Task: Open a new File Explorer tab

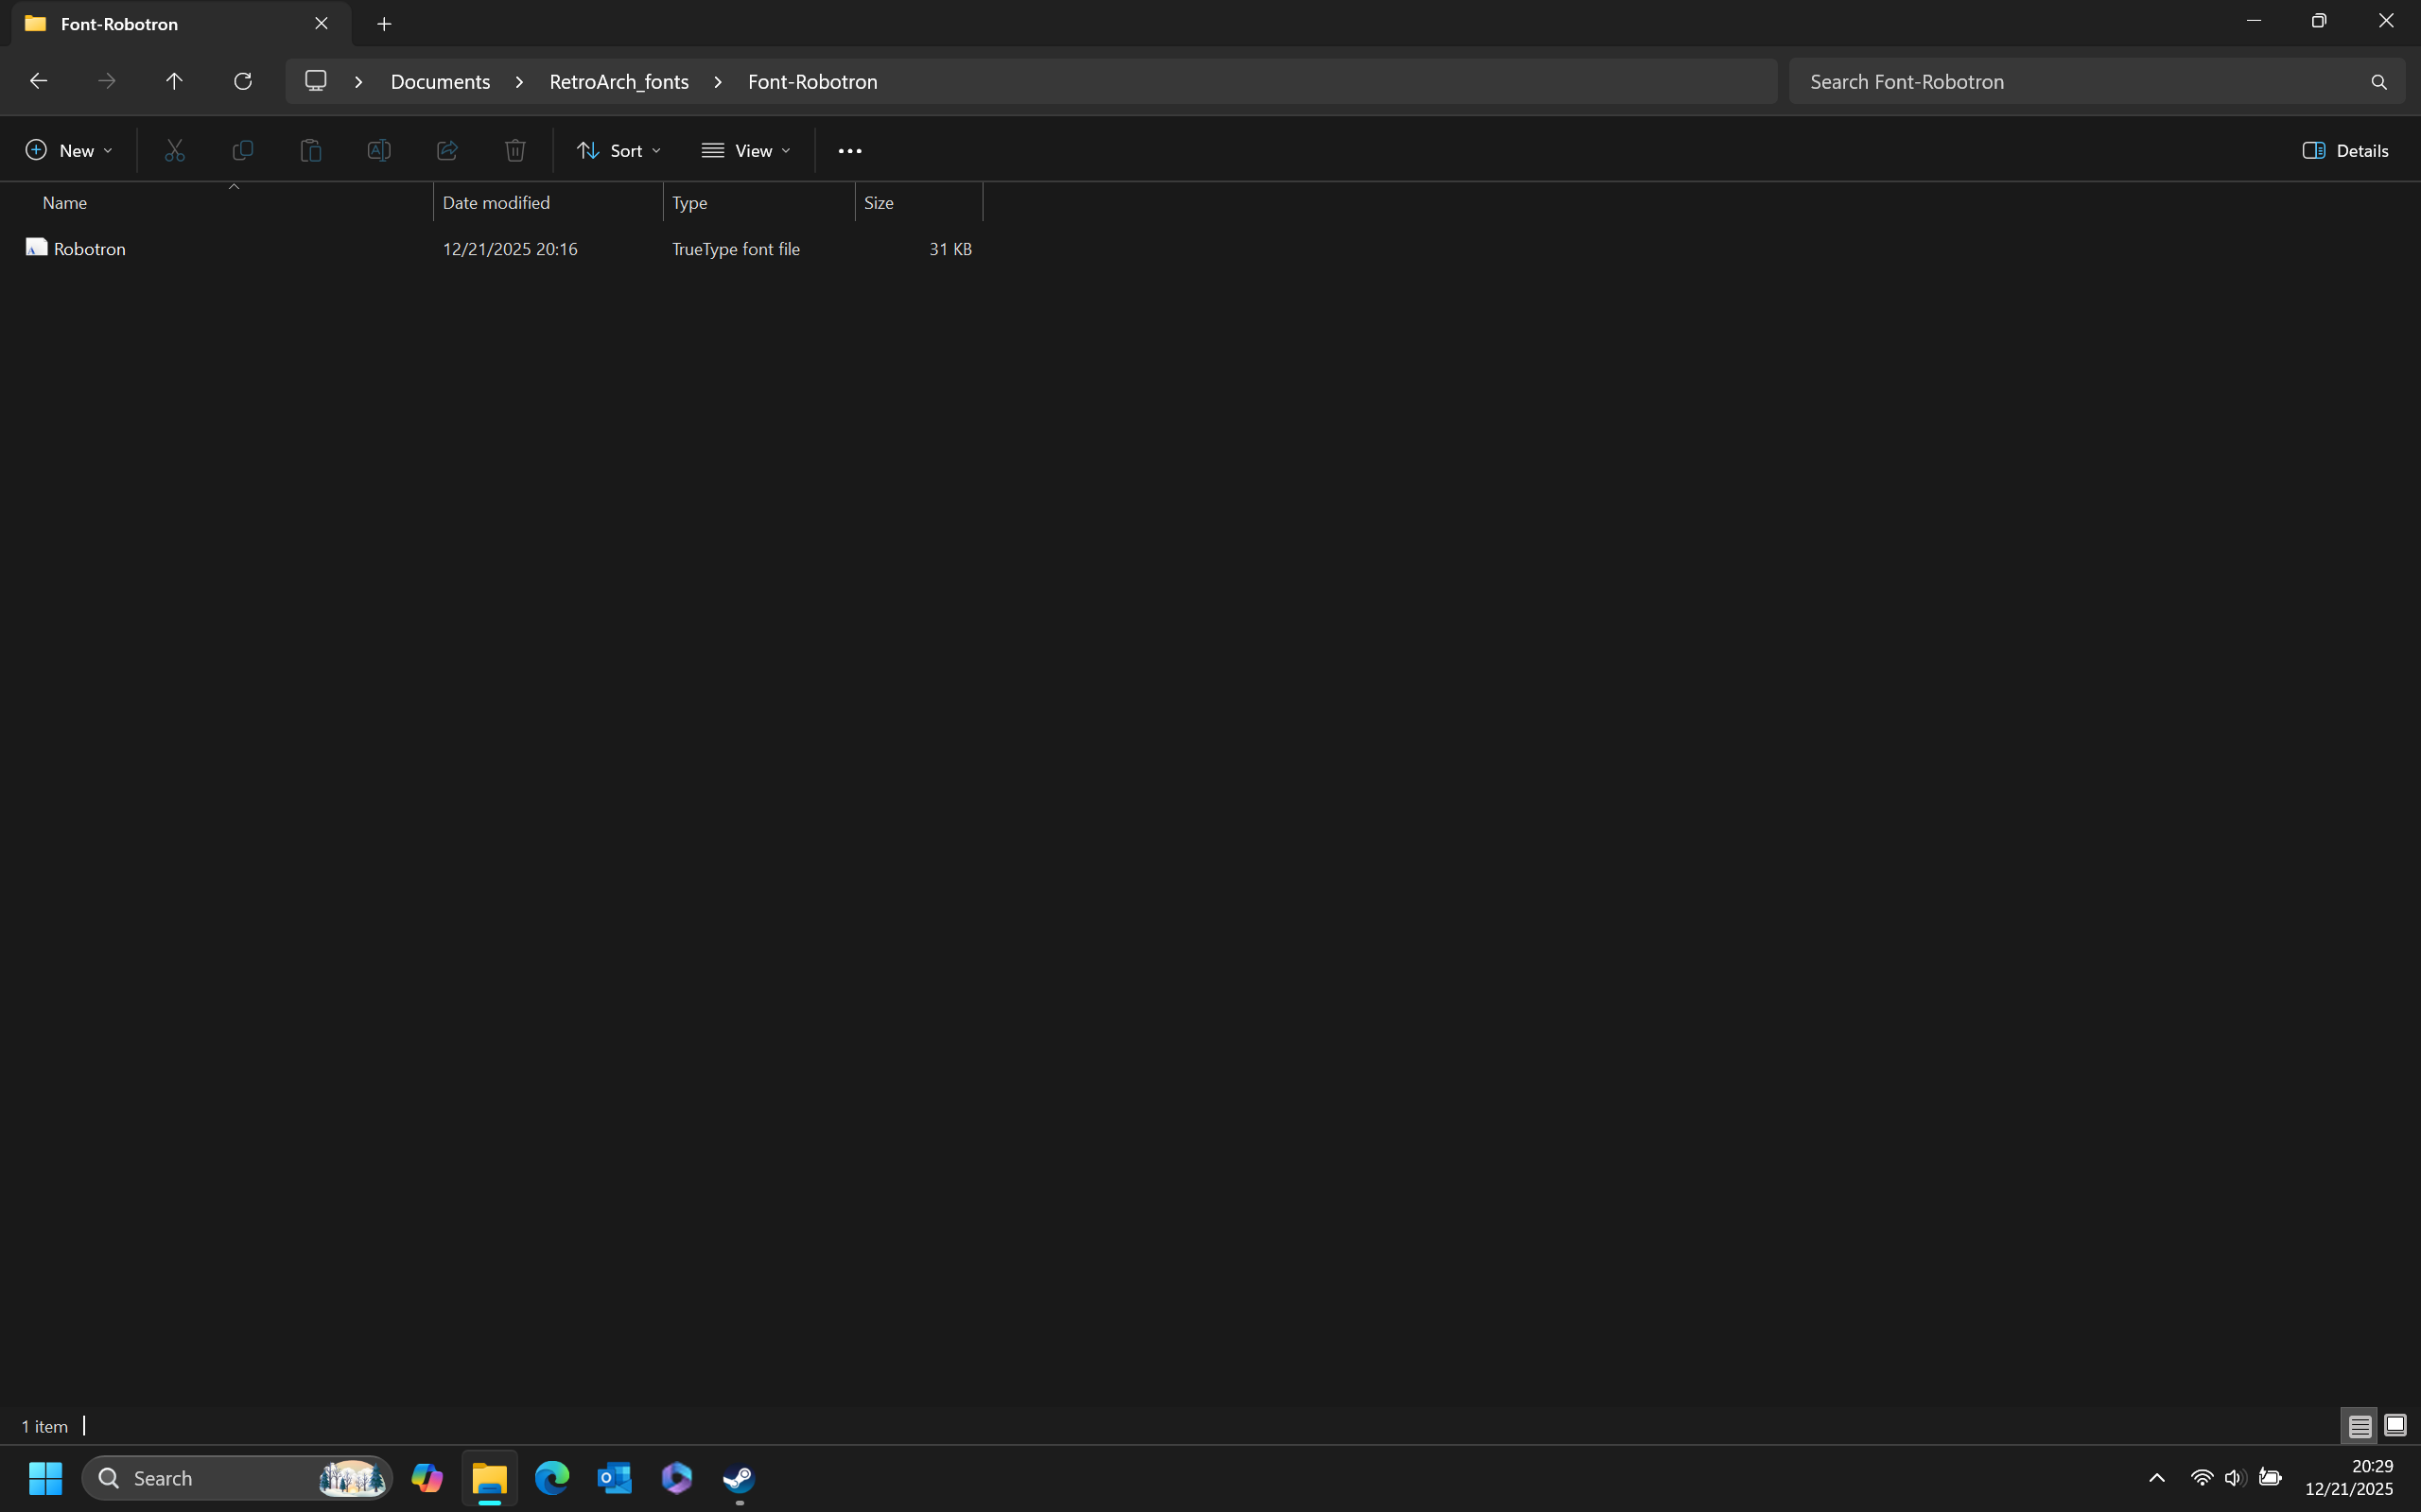Action: [384, 24]
